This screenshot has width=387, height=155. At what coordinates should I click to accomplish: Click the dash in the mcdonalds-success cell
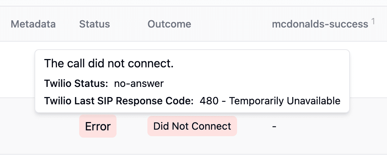coord(274,126)
